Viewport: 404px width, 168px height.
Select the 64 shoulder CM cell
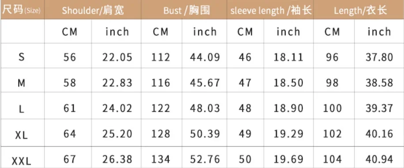pos(70,134)
